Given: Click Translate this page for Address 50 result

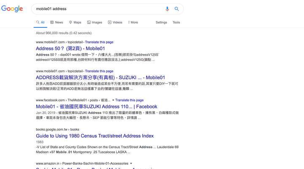Looking at the screenshot, I should pyautogui.click(x=99, y=42).
